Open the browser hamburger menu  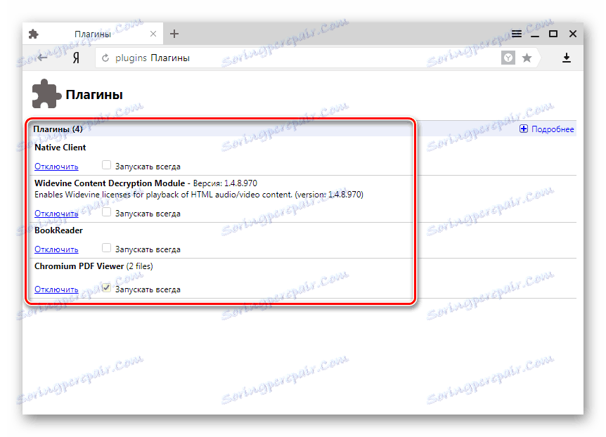517,34
